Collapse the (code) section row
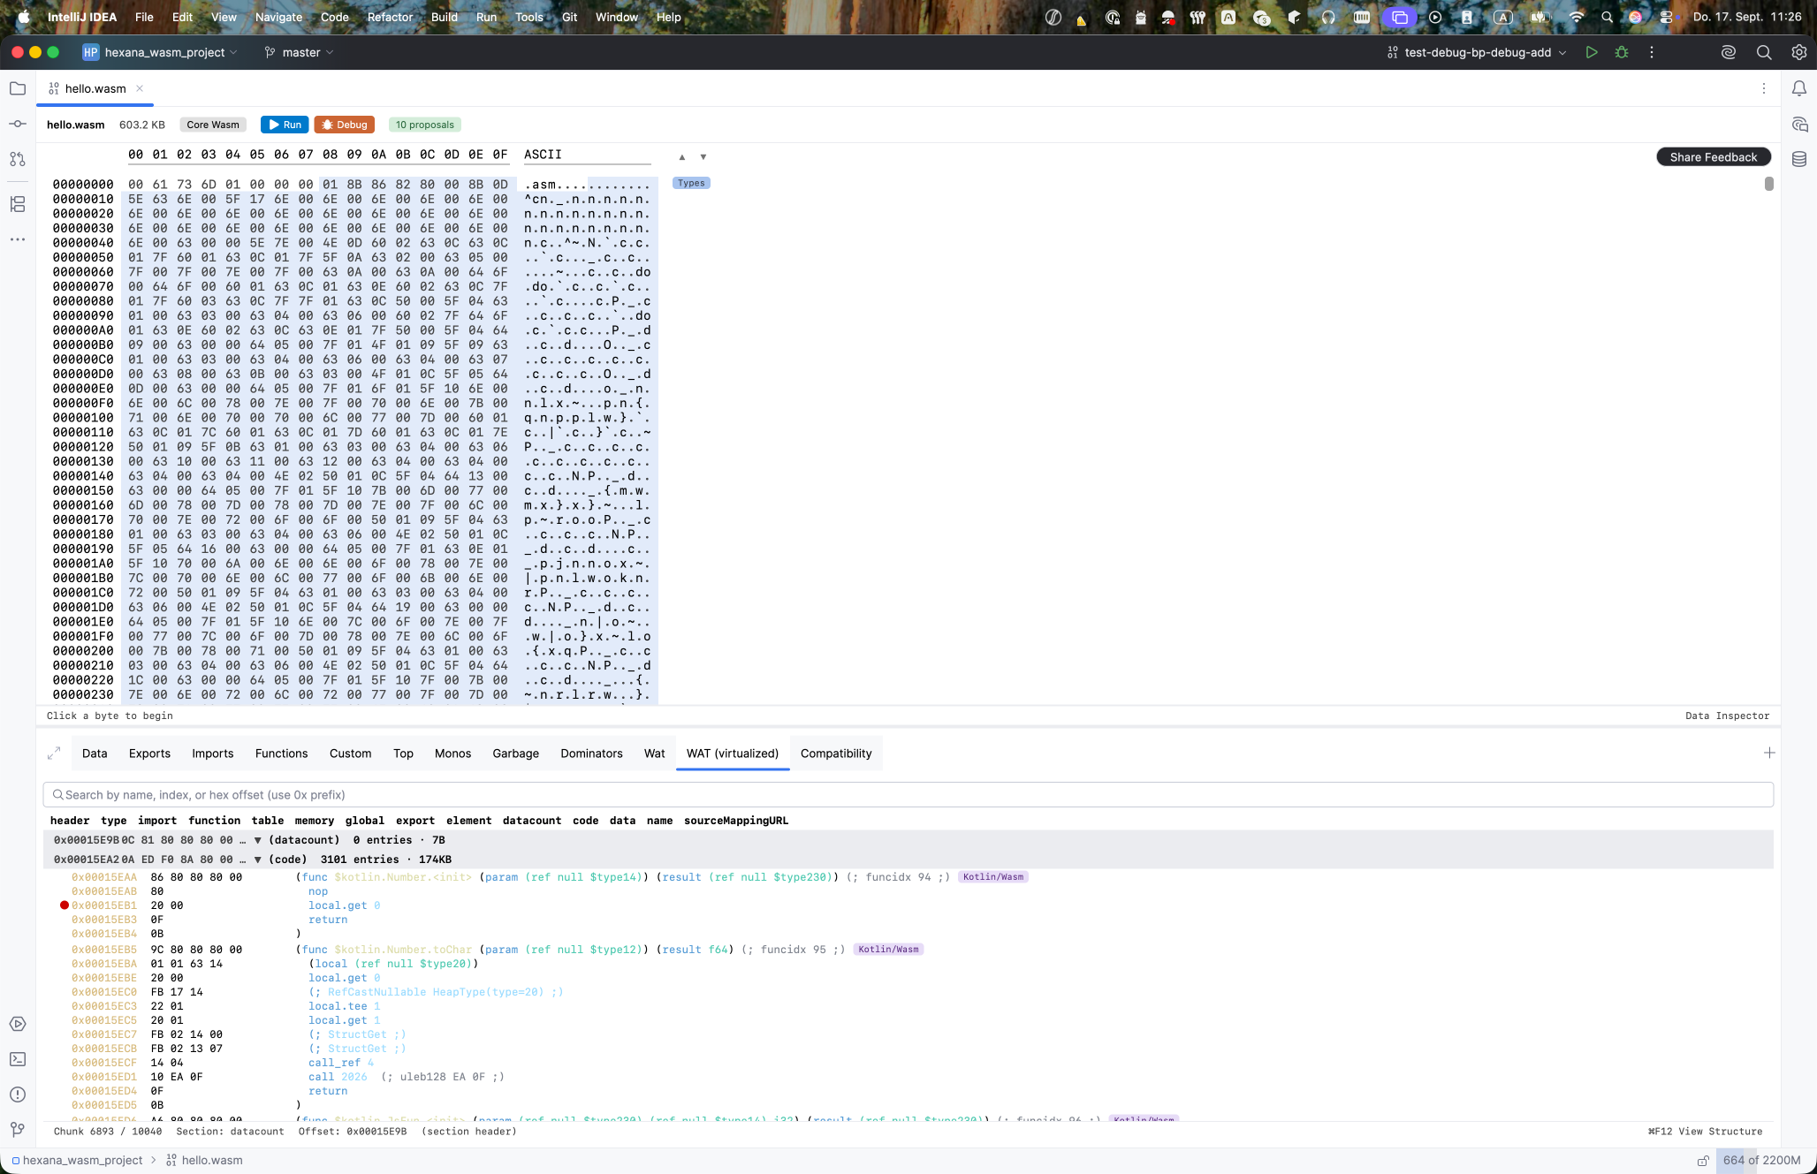1817x1174 pixels. [x=257, y=860]
